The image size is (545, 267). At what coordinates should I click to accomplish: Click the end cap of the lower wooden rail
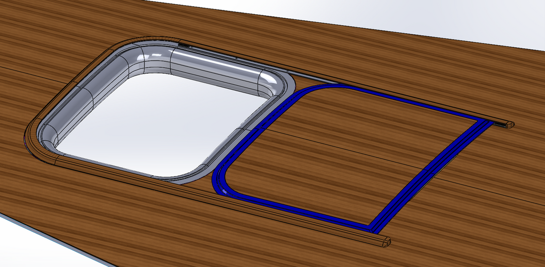click(385, 242)
